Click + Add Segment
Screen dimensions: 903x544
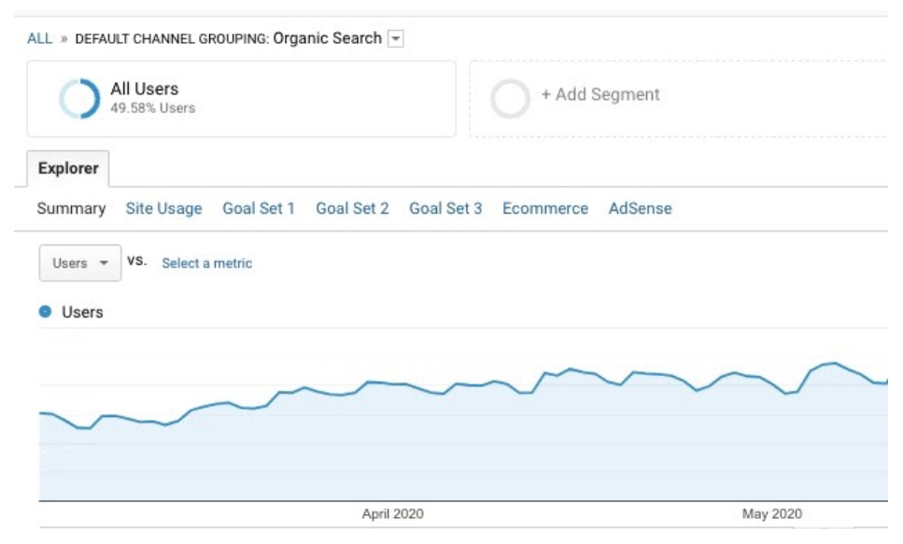click(x=600, y=94)
